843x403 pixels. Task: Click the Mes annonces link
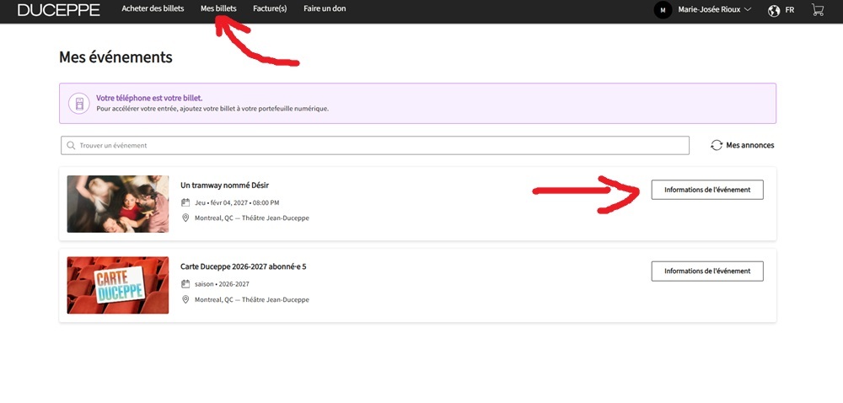click(750, 145)
